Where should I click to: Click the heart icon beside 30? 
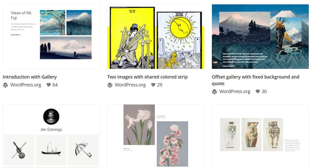pyautogui.click(x=258, y=92)
